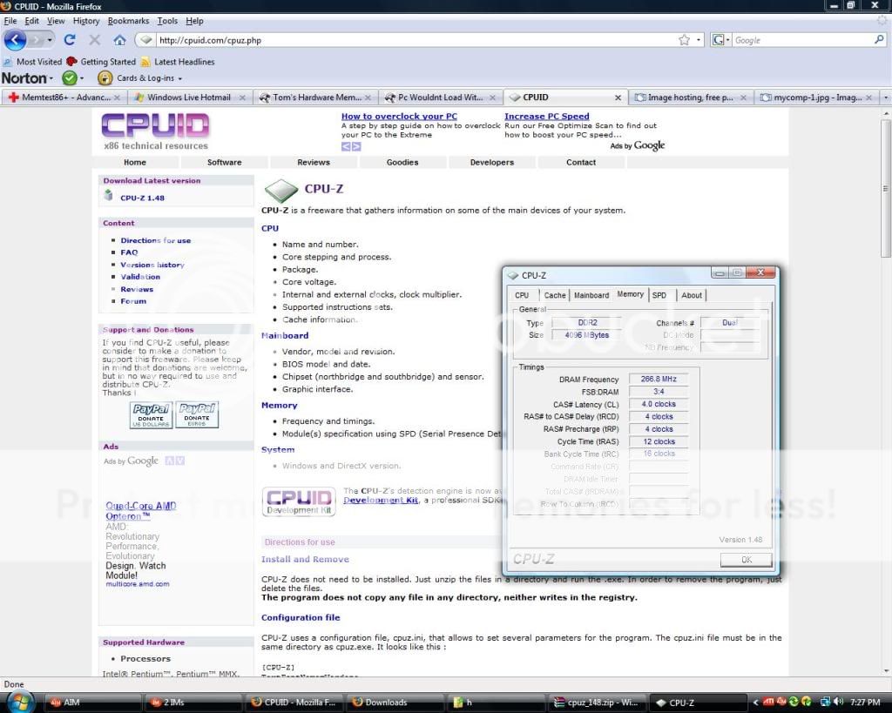Click the Quad-Core AMD Opteron ad link

pyautogui.click(x=141, y=510)
